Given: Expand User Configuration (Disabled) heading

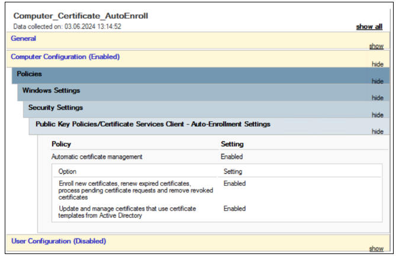Looking at the screenshot, I should (58, 241).
